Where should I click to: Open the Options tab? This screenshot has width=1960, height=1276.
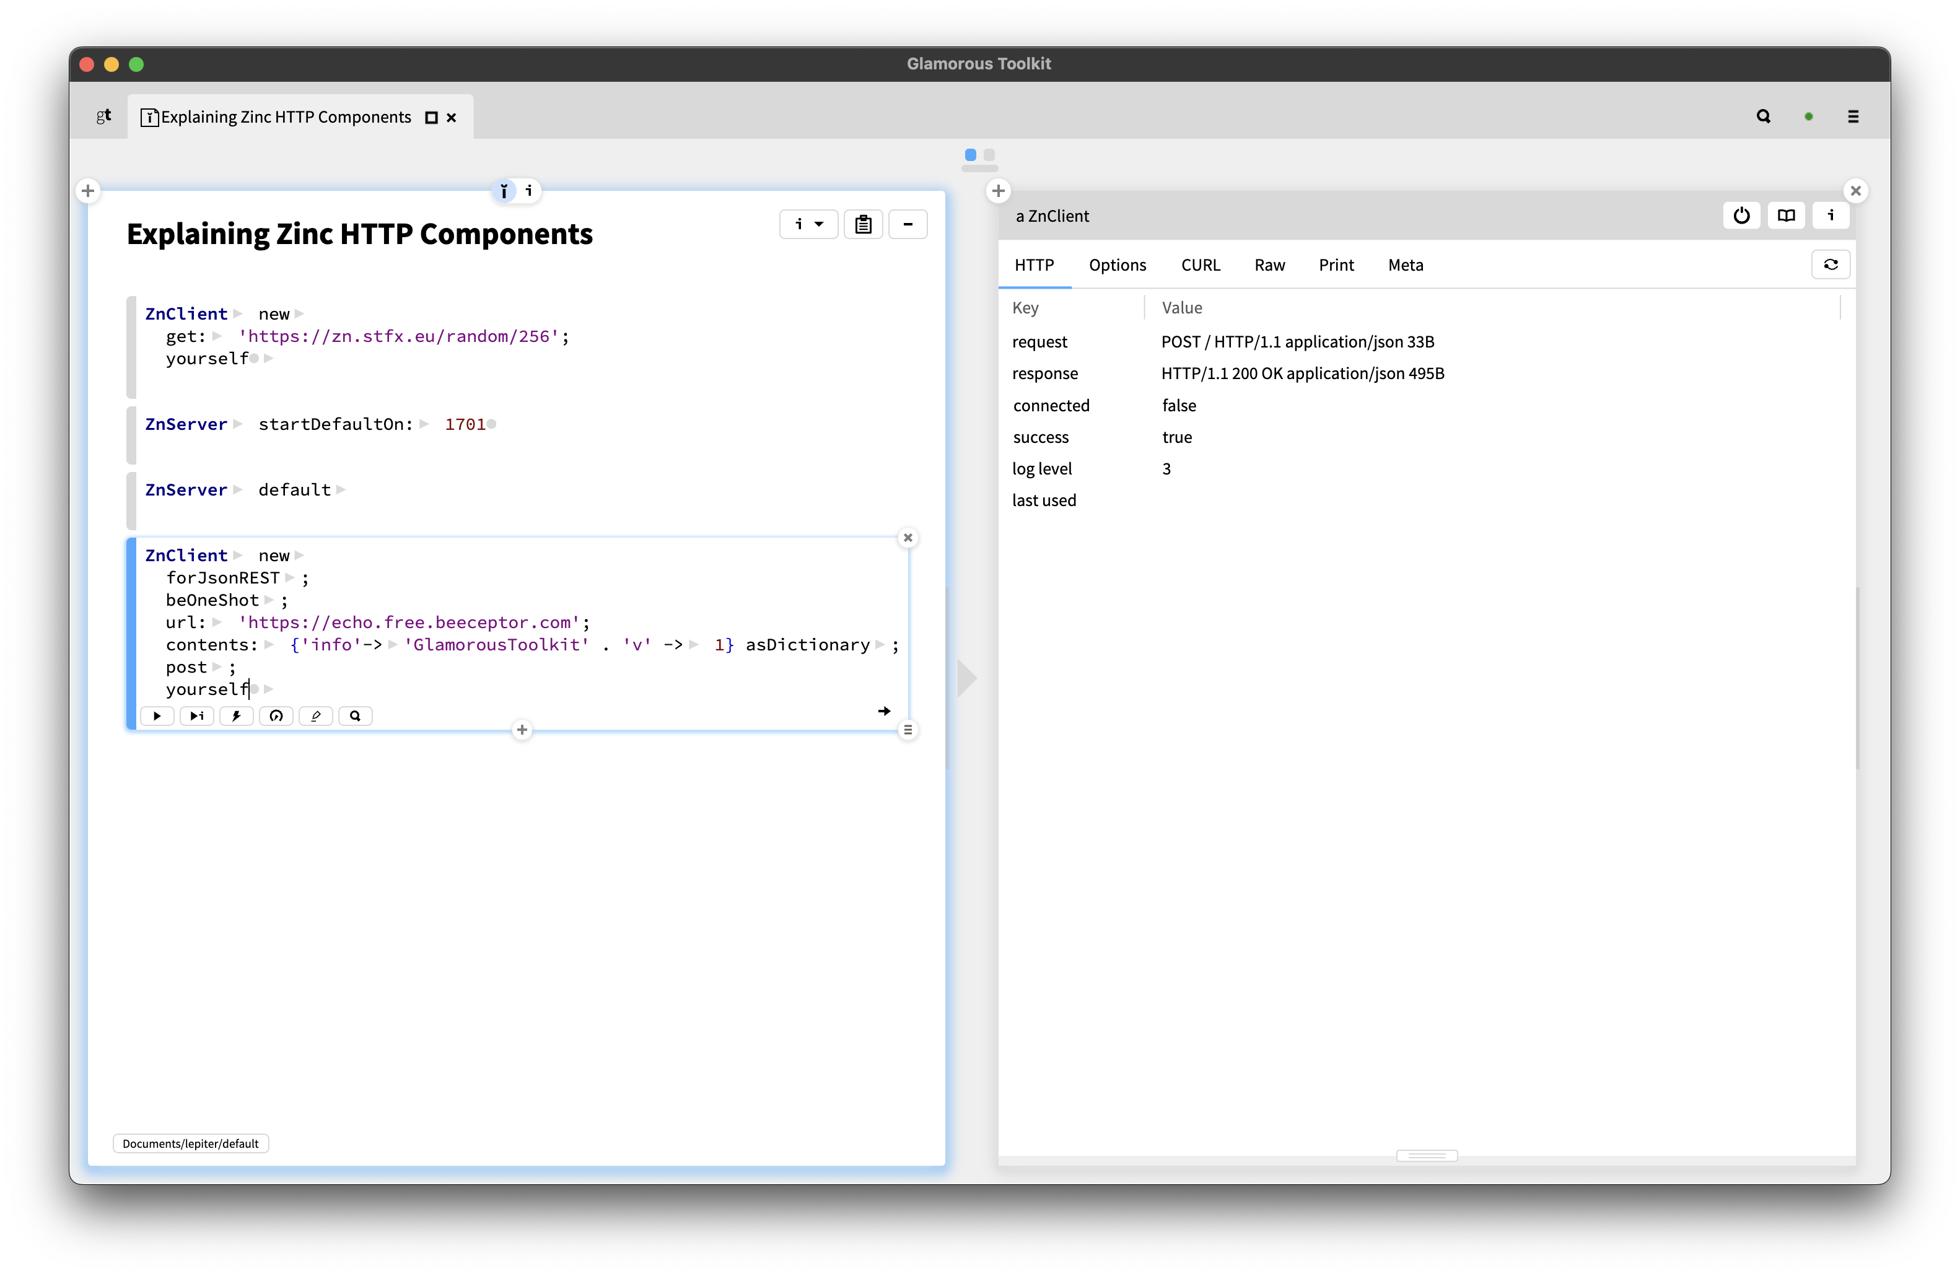coord(1117,264)
